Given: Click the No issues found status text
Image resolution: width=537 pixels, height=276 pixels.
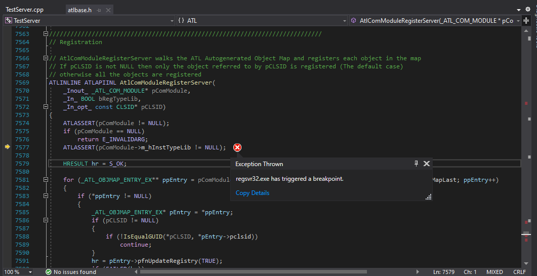Looking at the screenshot, I should (75, 272).
